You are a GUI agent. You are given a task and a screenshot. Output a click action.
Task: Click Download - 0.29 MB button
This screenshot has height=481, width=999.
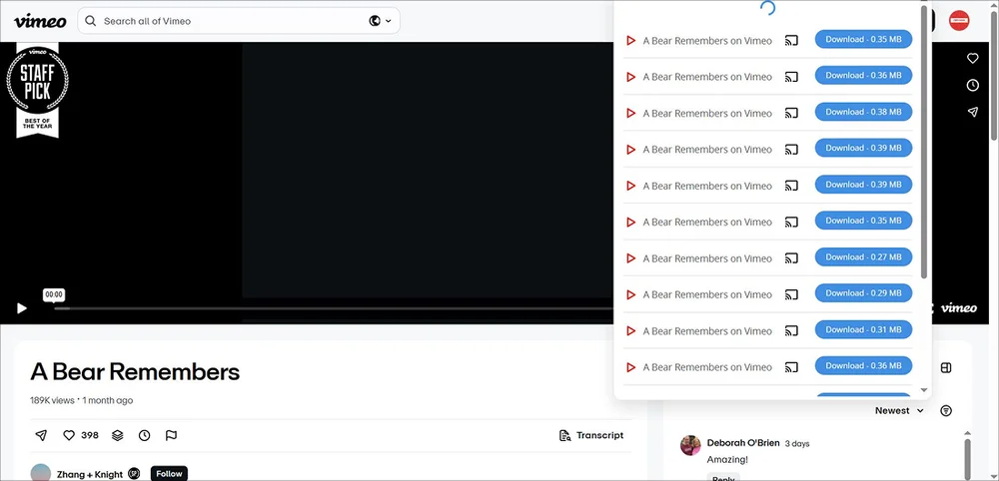click(x=863, y=293)
